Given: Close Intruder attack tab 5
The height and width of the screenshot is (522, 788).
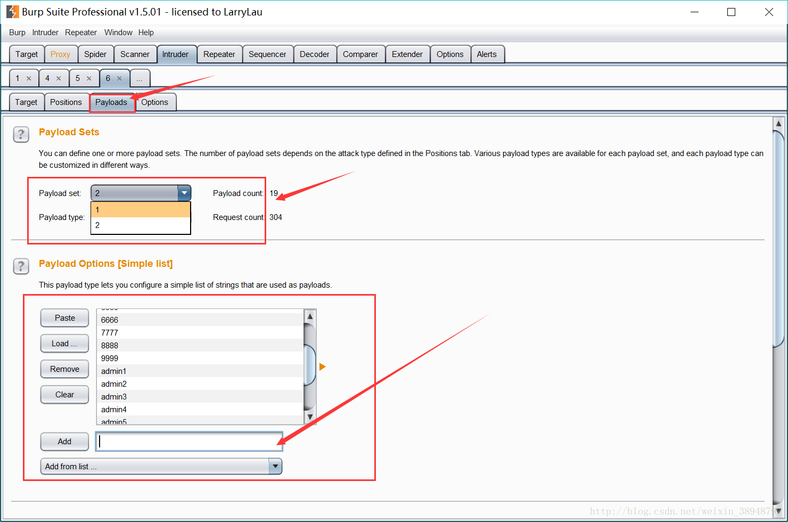Looking at the screenshot, I should [89, 78].
